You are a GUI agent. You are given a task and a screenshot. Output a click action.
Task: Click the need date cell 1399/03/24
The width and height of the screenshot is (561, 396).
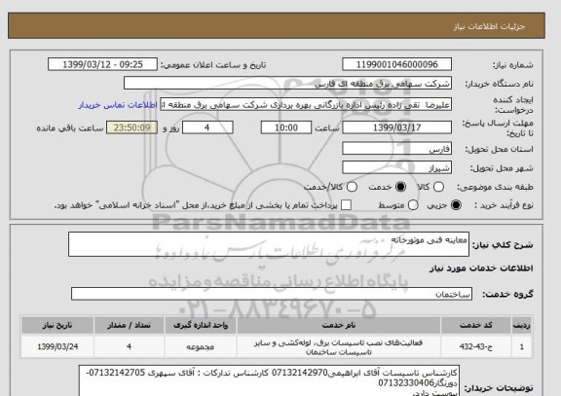pyautogui.click(x=57, y=346)
